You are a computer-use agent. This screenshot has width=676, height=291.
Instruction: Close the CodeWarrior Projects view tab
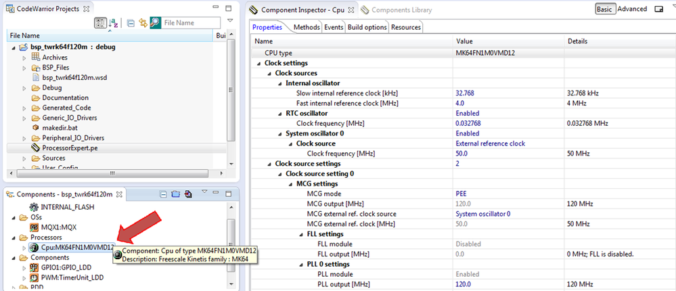pos(86,9)
